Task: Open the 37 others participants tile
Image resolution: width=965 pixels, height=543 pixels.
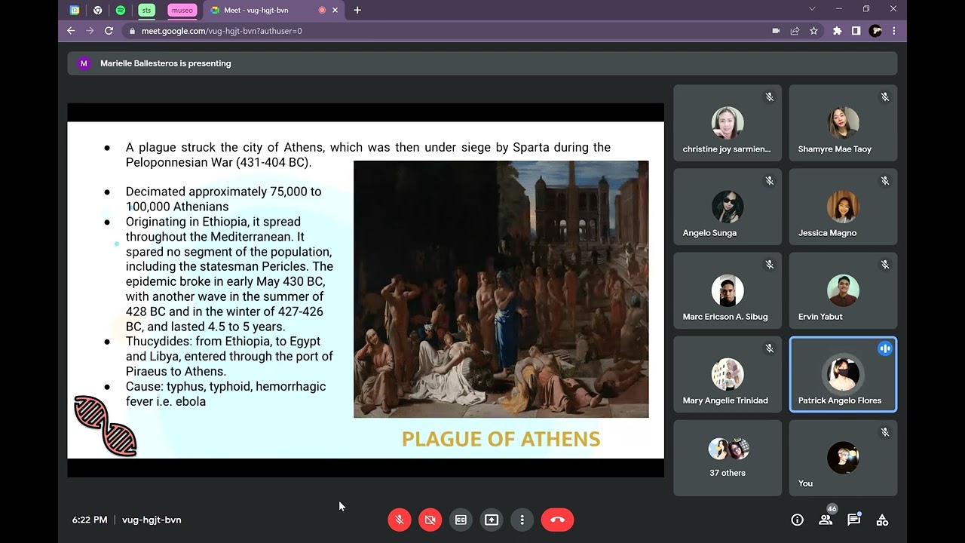Action: pyautogui.click(x=728, y=458)
